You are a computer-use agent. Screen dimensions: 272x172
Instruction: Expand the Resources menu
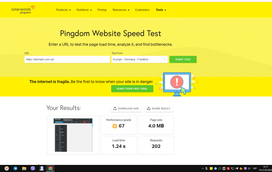(x=121, y=10)
